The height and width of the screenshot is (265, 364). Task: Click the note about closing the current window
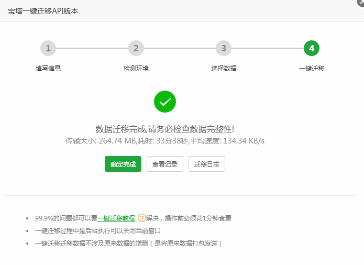pyautogui.click(x=97, y=231)
